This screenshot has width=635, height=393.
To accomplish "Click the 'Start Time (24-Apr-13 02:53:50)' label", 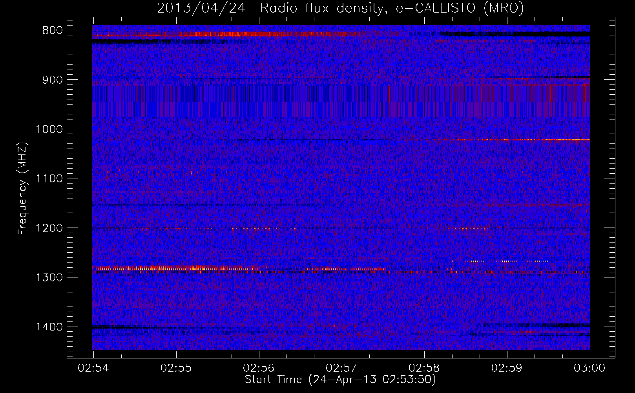I will [340, 380].
